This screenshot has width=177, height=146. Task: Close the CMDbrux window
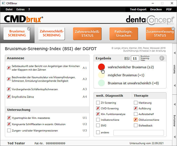172,3
